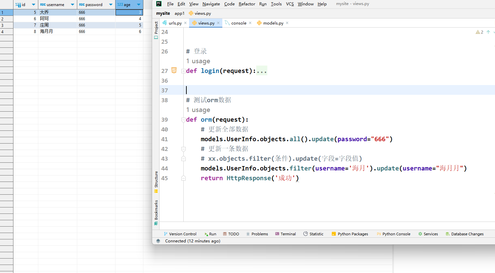495x273 pixels.
Task: Select the username column header in data table
Action: pyautogui.click(x=57, y=5)
